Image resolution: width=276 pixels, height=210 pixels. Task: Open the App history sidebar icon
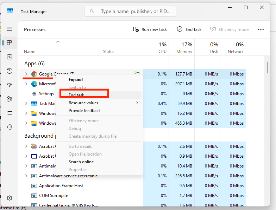[10, 71]
